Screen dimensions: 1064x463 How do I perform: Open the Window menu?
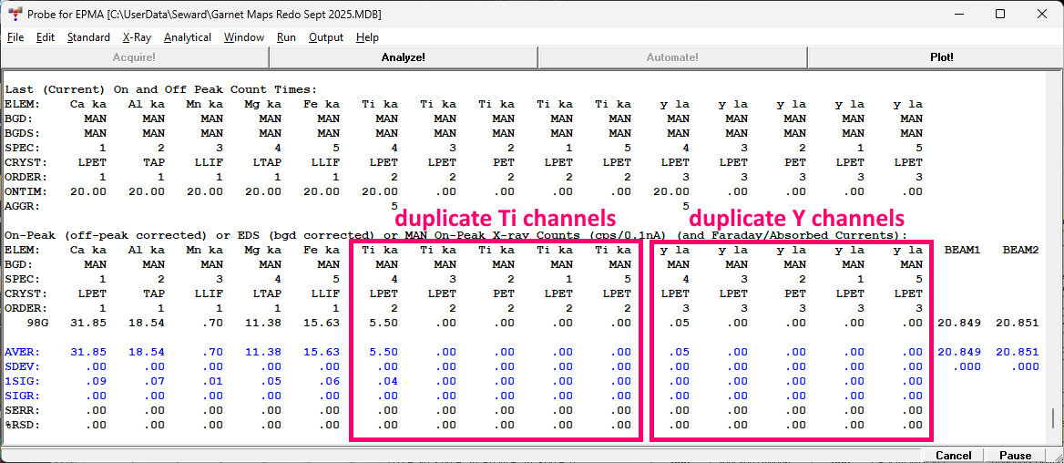point(244,37)
